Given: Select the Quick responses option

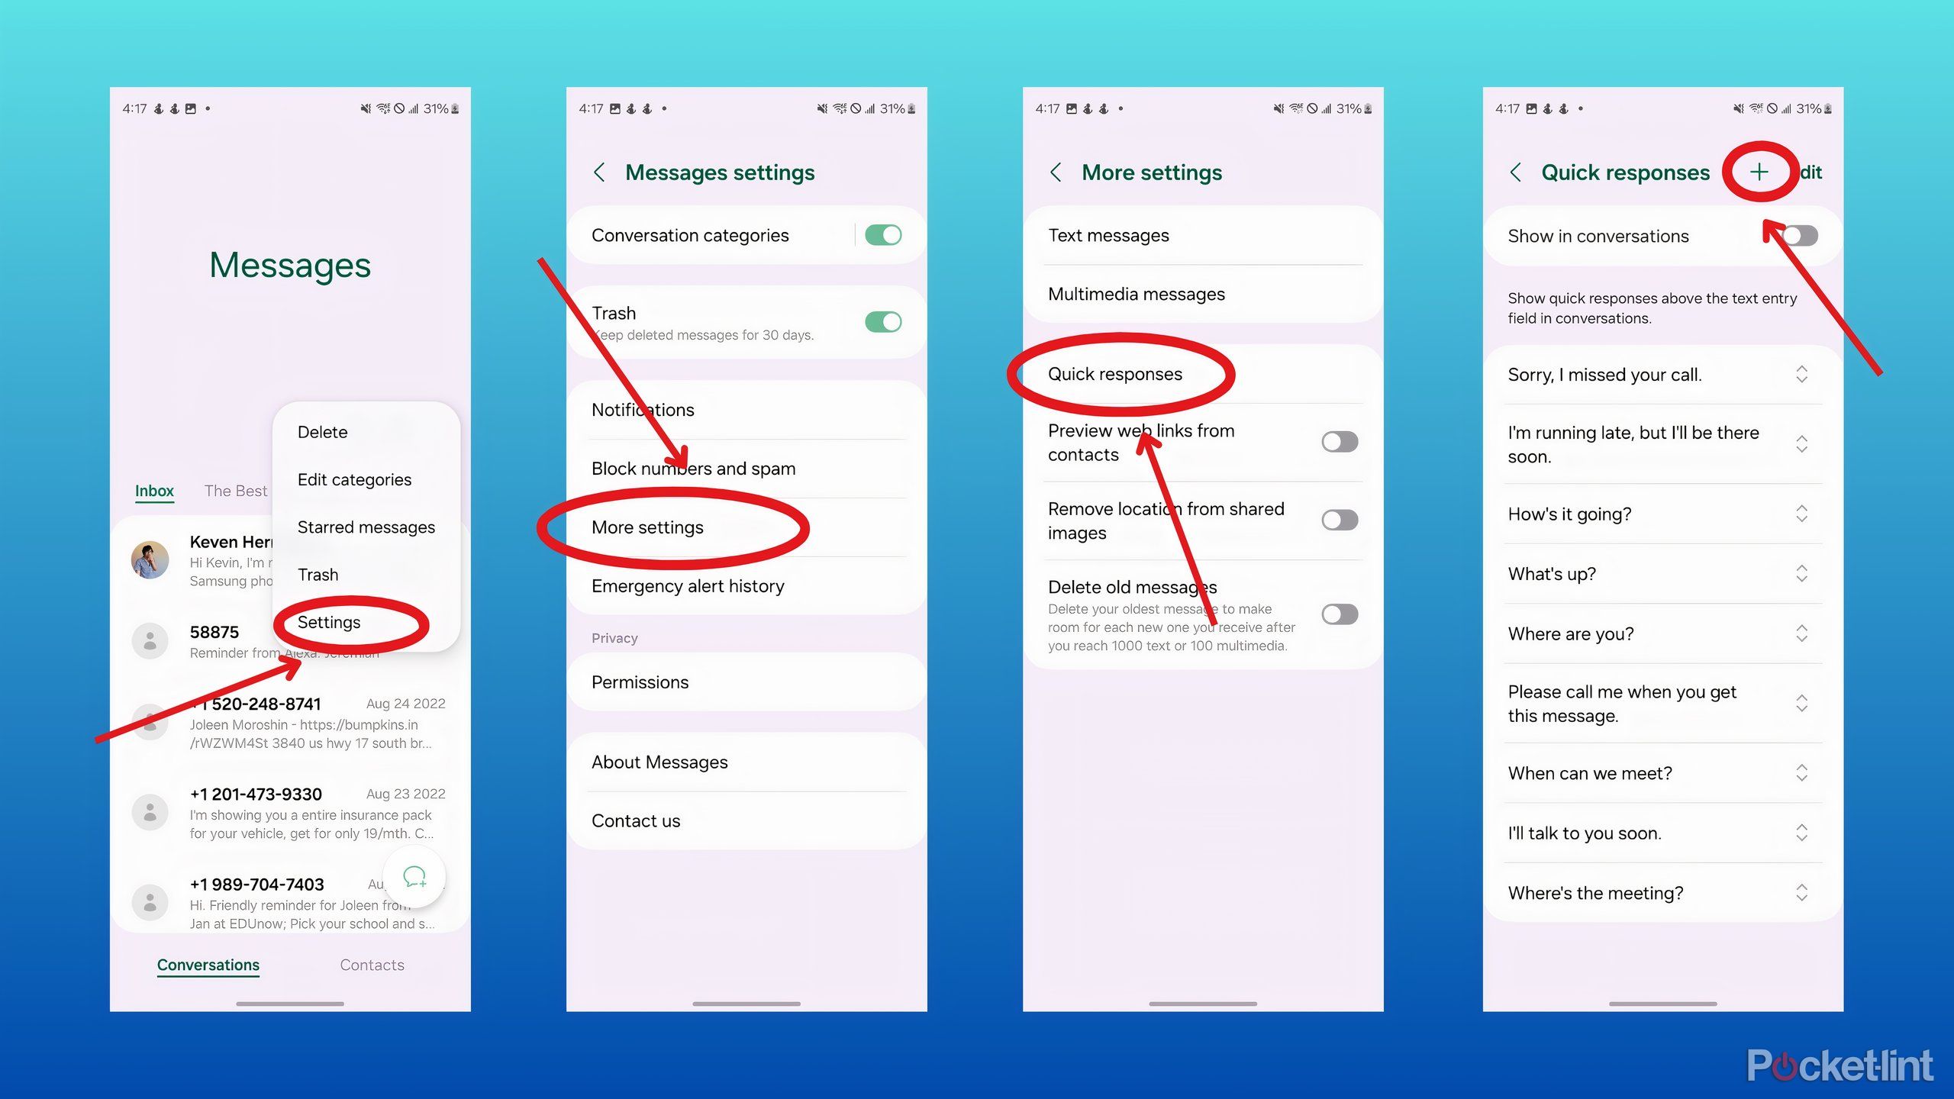Looking at the screenshot, I should [1114, 373].
